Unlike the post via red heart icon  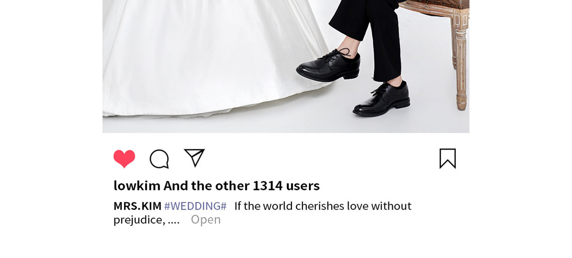pos(124,159)
